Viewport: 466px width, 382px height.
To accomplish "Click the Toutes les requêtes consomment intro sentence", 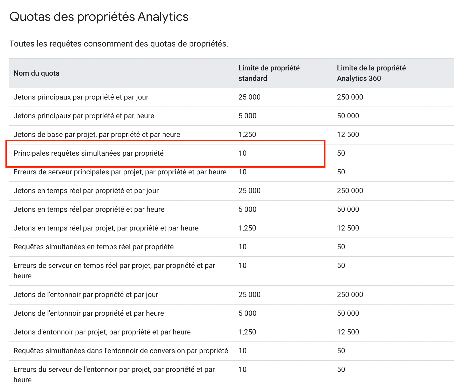I will pos(119,44).
